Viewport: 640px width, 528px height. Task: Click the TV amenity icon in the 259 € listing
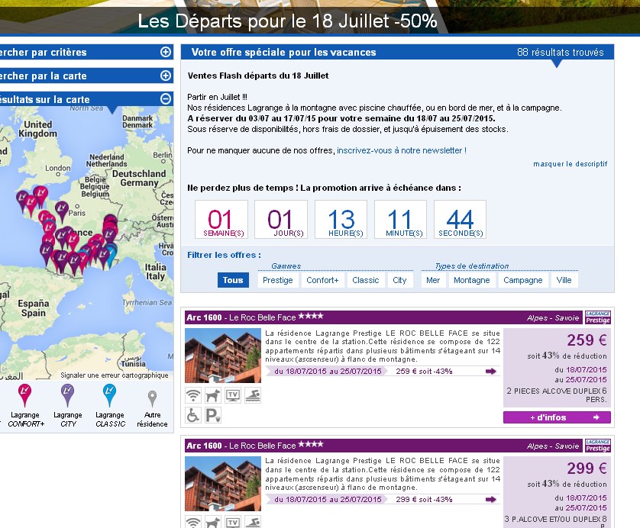click(233, 395)
